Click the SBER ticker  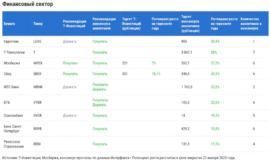[37, 74]
